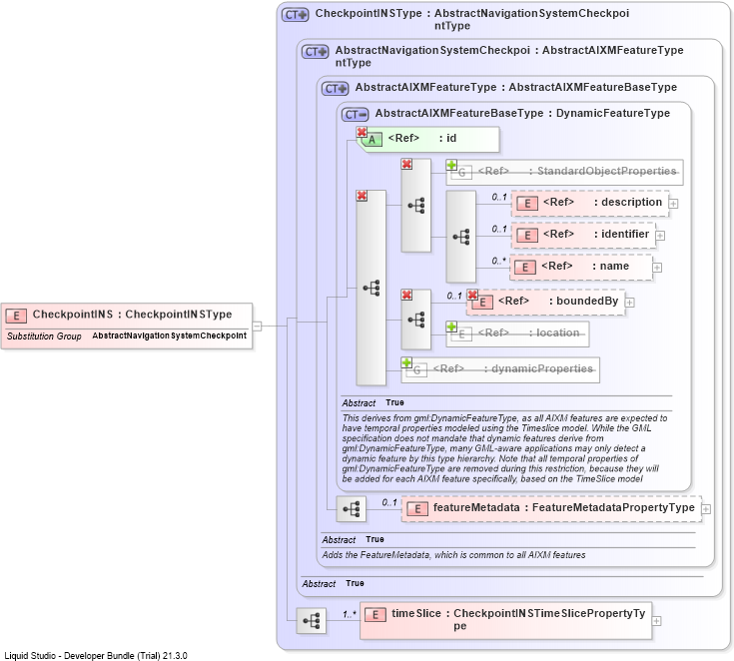Click the E icon of the description element
The image size is (734, 661).
coord(527,204)
